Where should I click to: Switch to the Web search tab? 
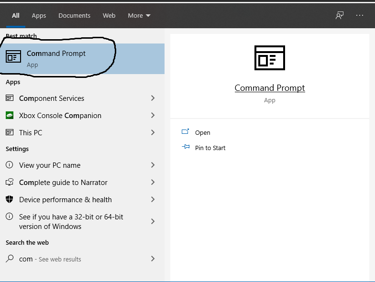tap(109, 15)
